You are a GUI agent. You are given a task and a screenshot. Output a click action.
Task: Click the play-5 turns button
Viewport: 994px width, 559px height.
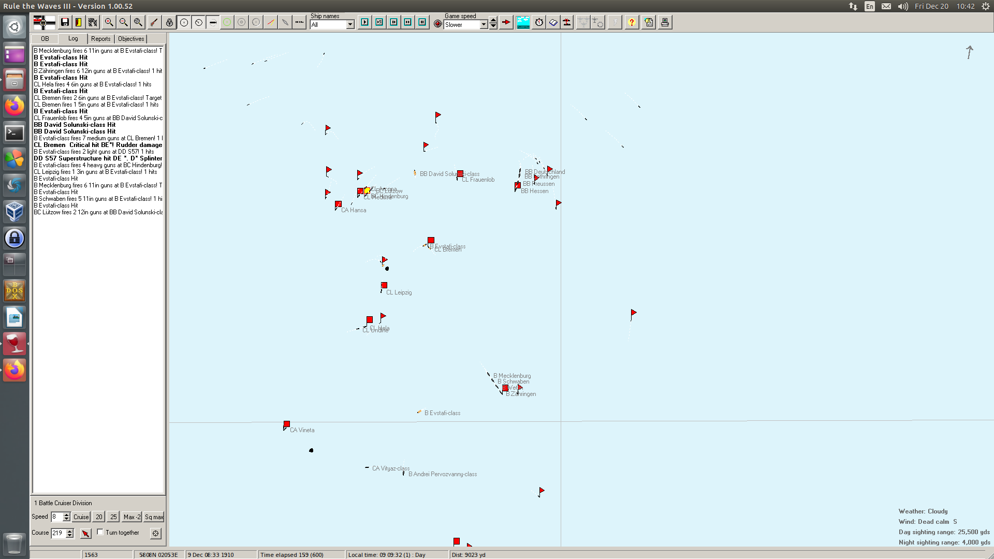379,22
